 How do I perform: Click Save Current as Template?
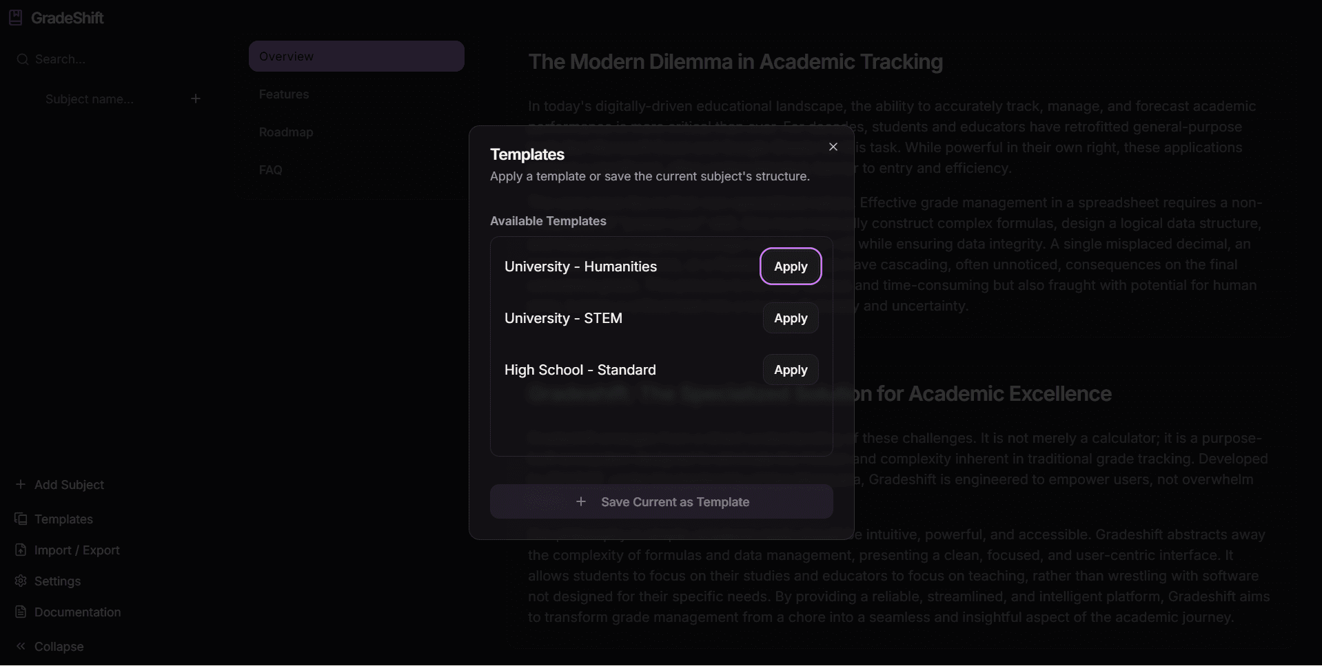(x=662, y=502)
